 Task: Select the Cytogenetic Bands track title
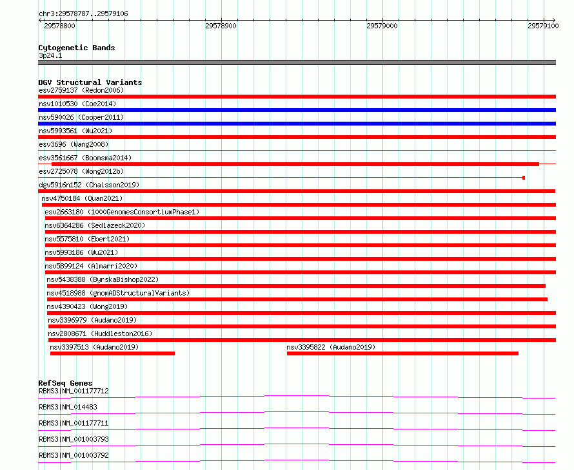77,48
